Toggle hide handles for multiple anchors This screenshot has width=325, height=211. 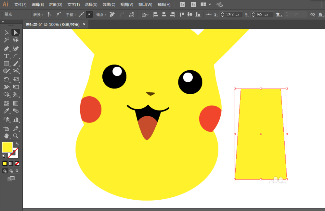[x=89, y=15]
